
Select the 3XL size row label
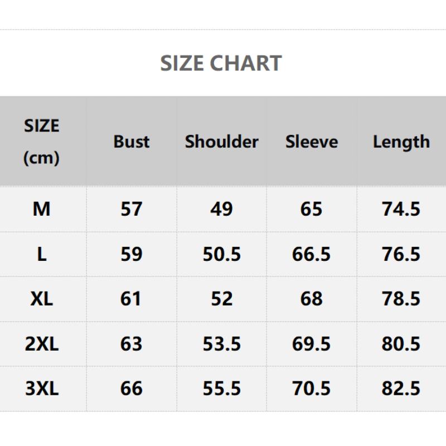pos(42,389)
